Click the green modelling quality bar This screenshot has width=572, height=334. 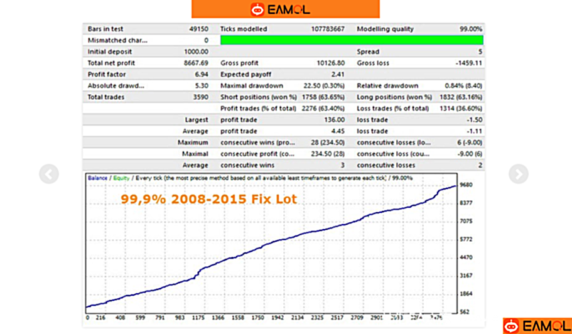(352, 40)
